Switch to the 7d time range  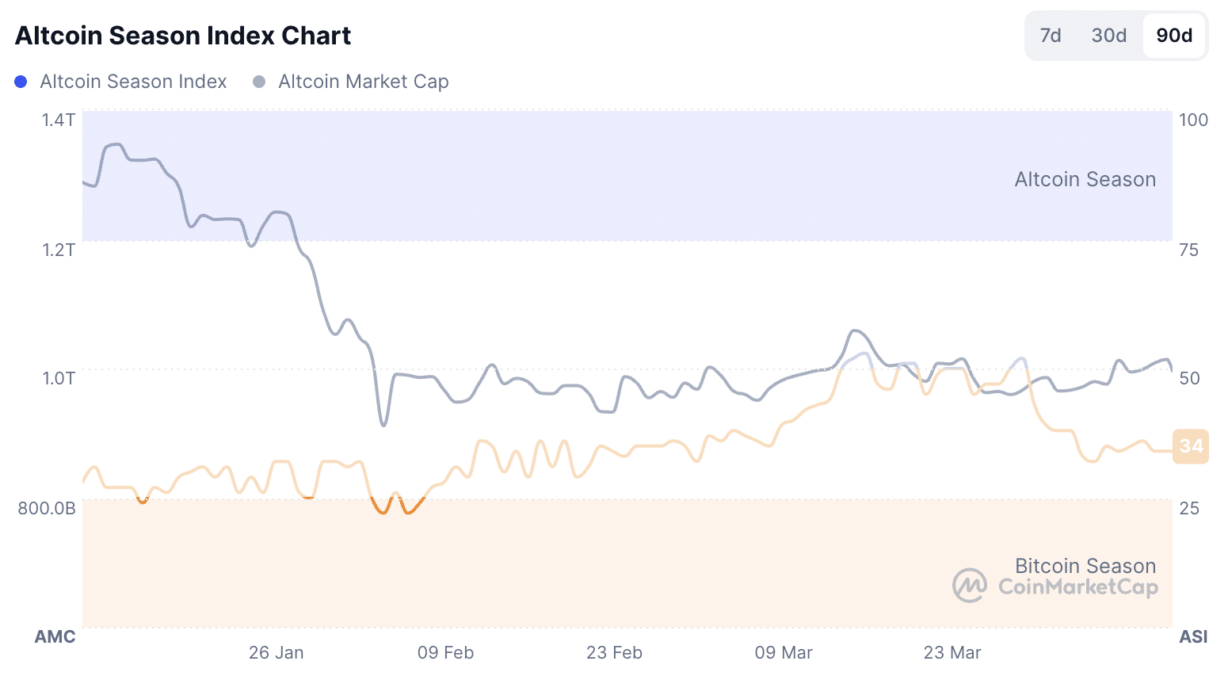[1051, 36]
